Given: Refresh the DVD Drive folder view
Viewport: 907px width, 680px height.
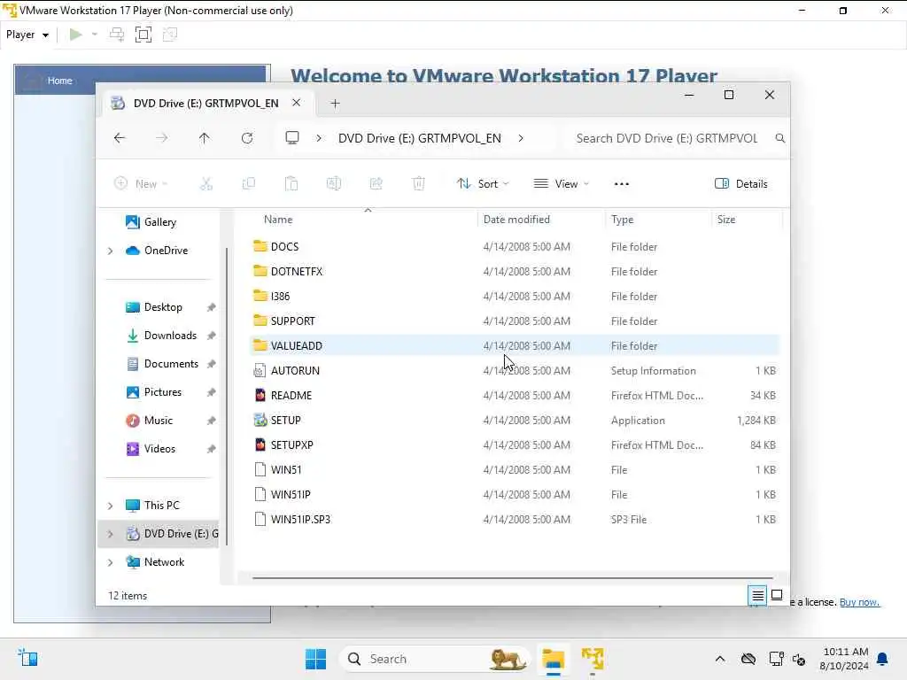Looking at the screenshot, I should (x=247, y=138).
